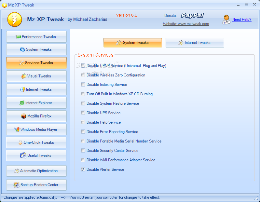Check Disable WMI Performance Adapter Service
Viewport: 260px width, 202px height.
[83, 160]
